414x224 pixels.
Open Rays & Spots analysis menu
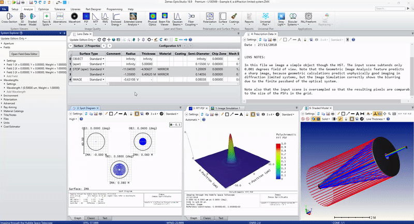pyautogui.click(x=47, y=19)
